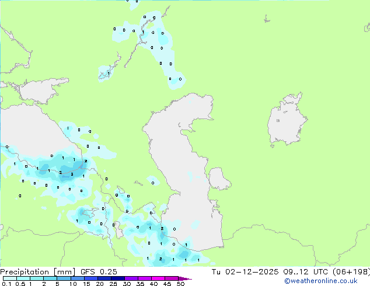The height and width of the screenshot is (286, 370).
Task: Click the '(06+198)' forecast run label
Action: [x=351, y=272]
